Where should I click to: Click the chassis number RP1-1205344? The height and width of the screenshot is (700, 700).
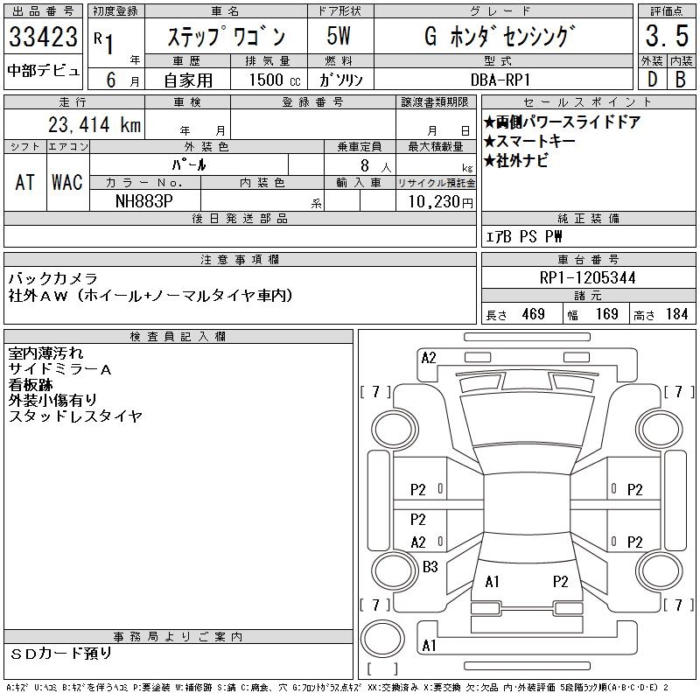[x=587, y=277]
